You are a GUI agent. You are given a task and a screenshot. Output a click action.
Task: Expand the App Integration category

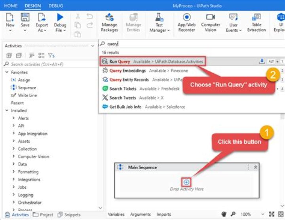tap(13, 134)
